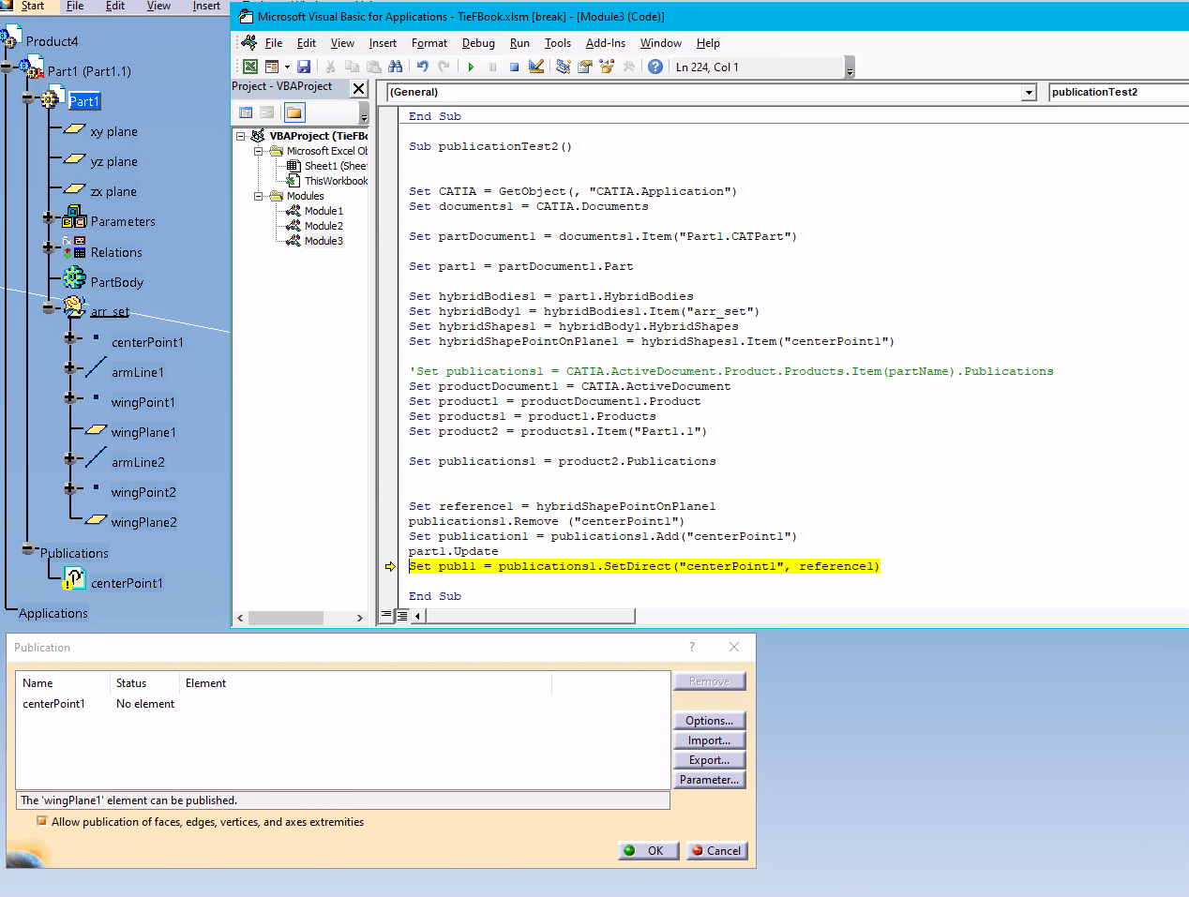
Task: Click the Export button in the Publication dialog
Action: click(x=709, y=759)
